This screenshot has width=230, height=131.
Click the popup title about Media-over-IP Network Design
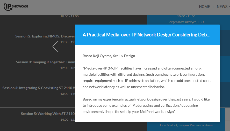(146, 35)
